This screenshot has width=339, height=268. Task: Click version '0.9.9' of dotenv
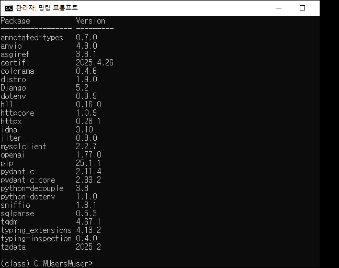86,96
